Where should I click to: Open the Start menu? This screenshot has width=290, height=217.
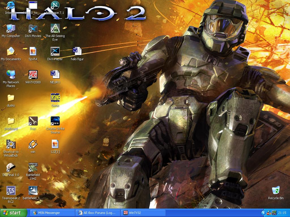pos(13,213)
